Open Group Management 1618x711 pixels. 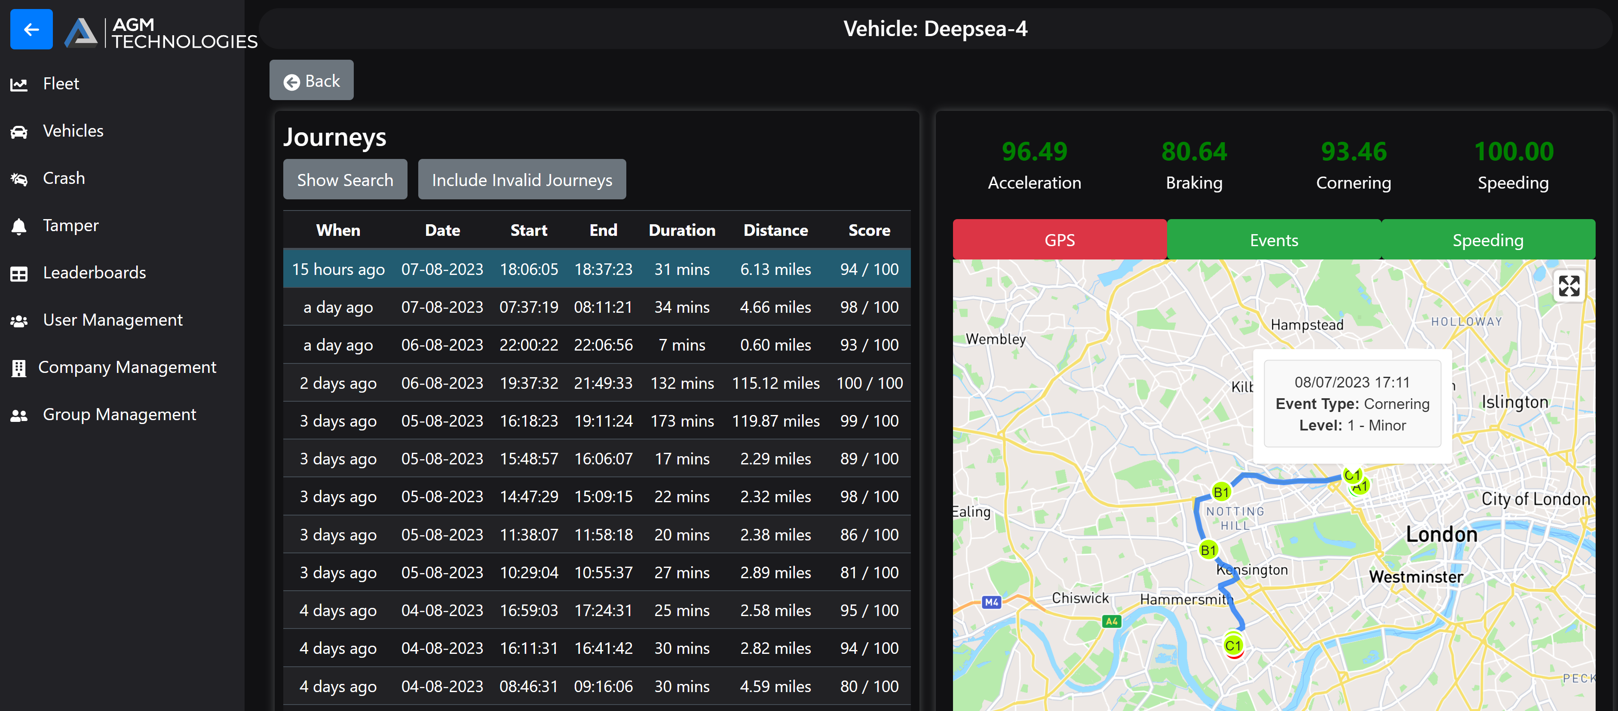point(120,415)
